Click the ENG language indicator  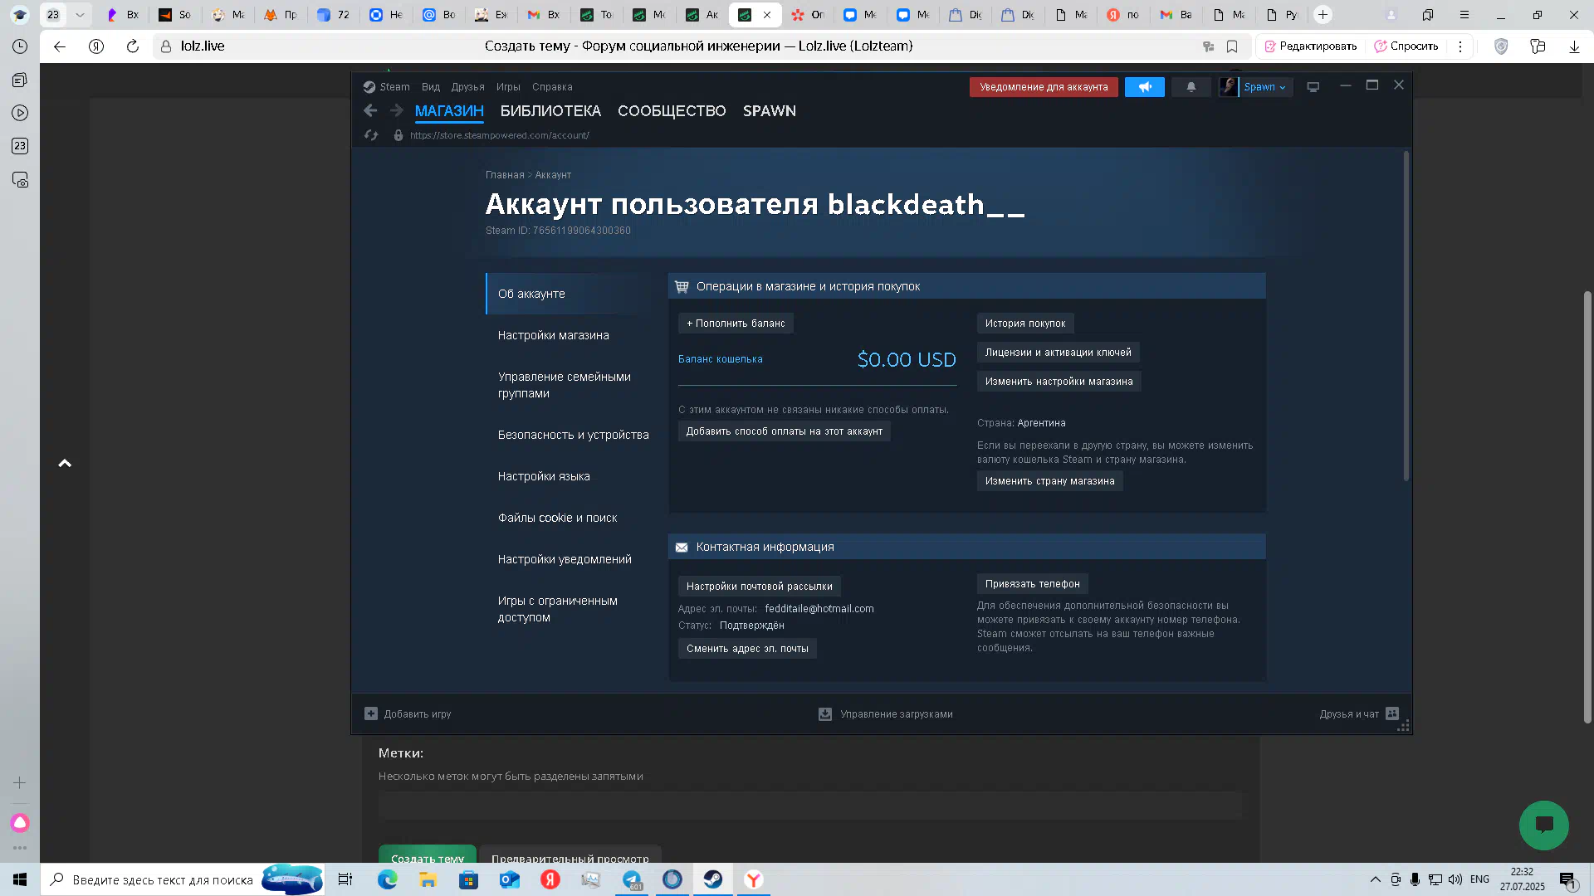(x=1479, y=879)
